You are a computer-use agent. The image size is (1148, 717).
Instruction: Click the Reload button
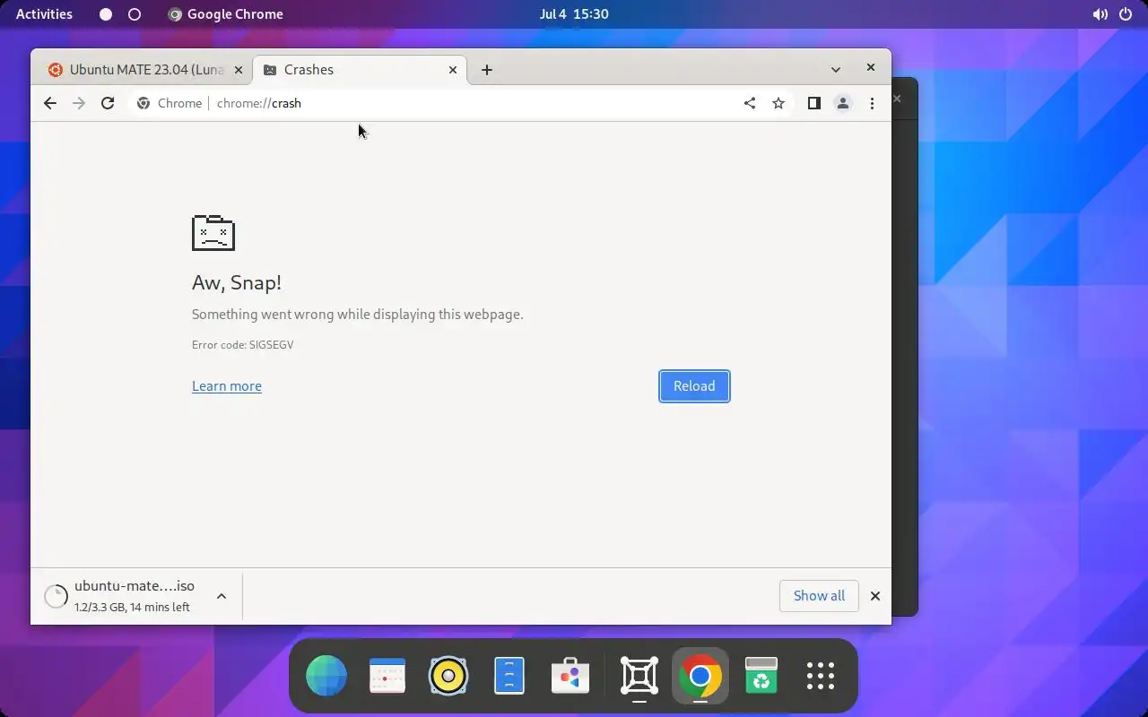tap(694, 386)
